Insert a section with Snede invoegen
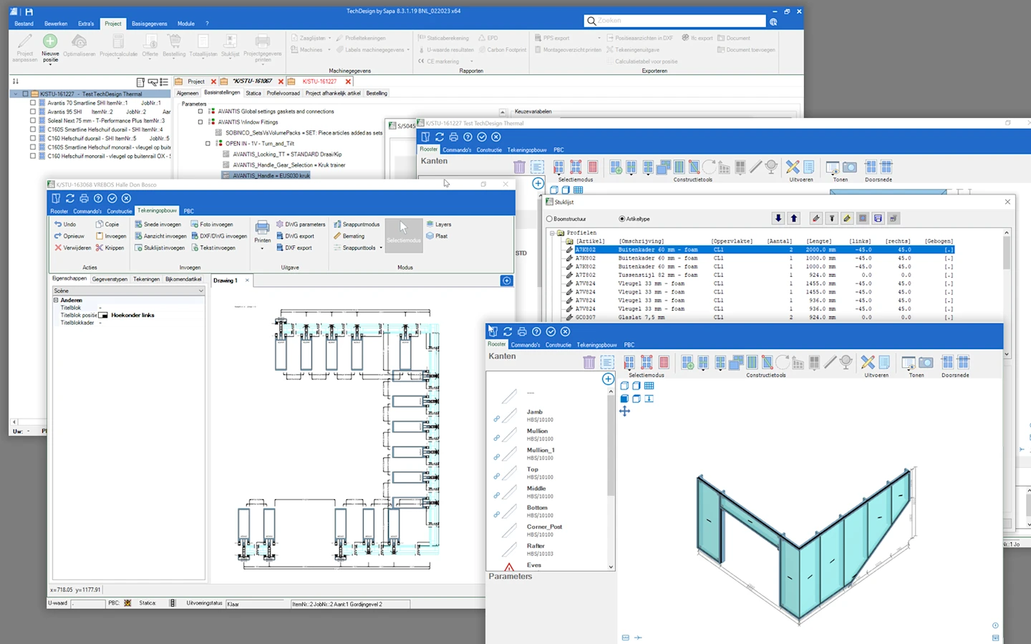Image resolution: width=1031 pixels, height=644 pixels. coord(159,224)
